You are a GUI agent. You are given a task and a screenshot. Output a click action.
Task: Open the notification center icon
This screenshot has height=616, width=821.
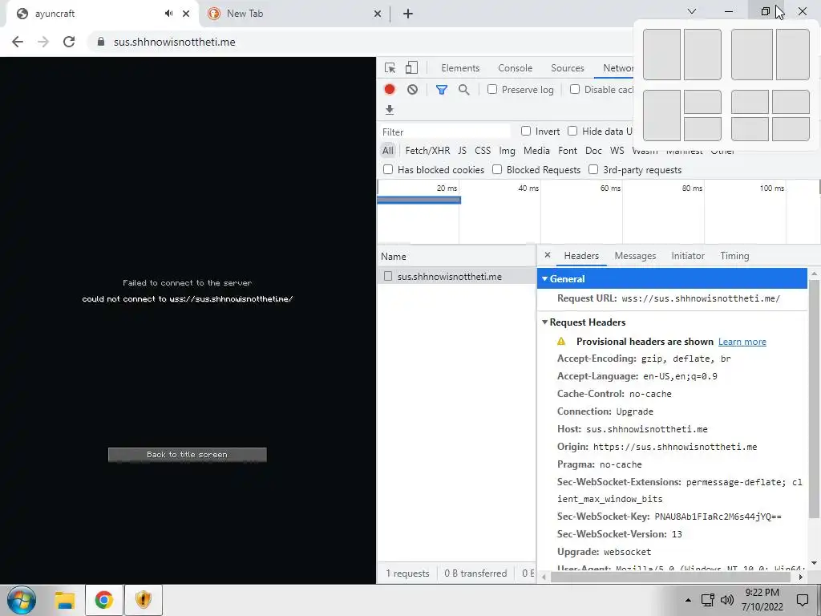[x=802, y=600]
